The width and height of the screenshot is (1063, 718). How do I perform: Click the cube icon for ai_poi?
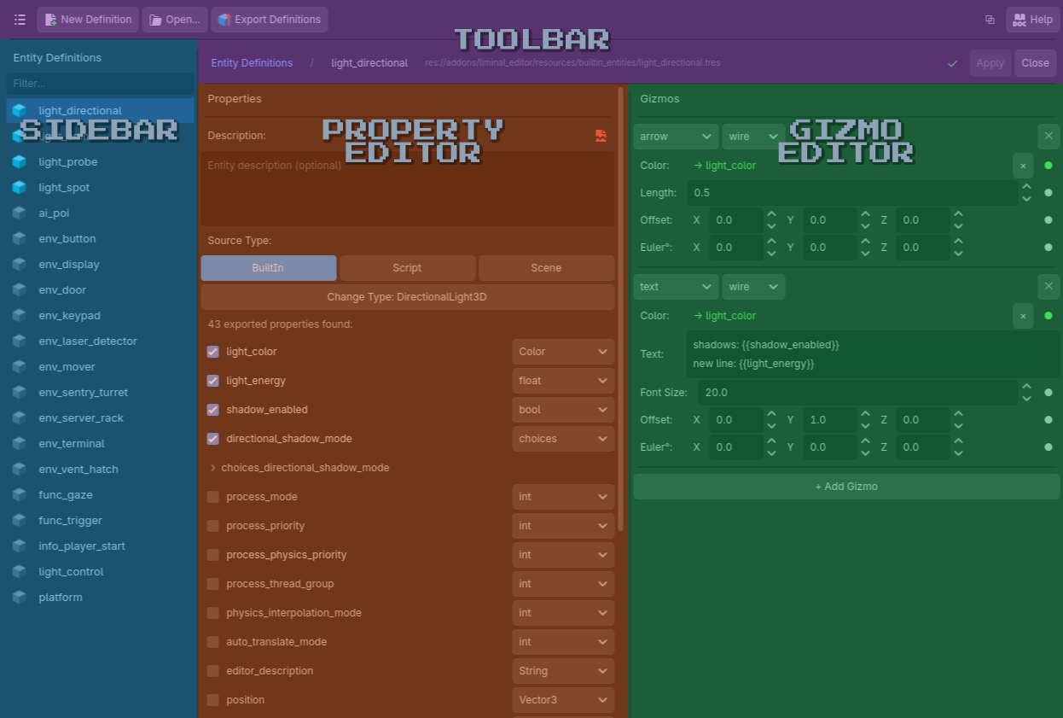point(19,213)
